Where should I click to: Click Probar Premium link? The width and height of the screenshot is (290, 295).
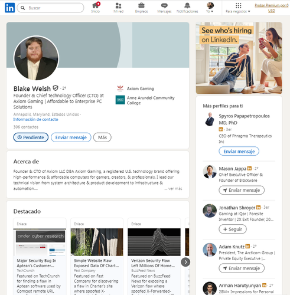tap(271, 8)
